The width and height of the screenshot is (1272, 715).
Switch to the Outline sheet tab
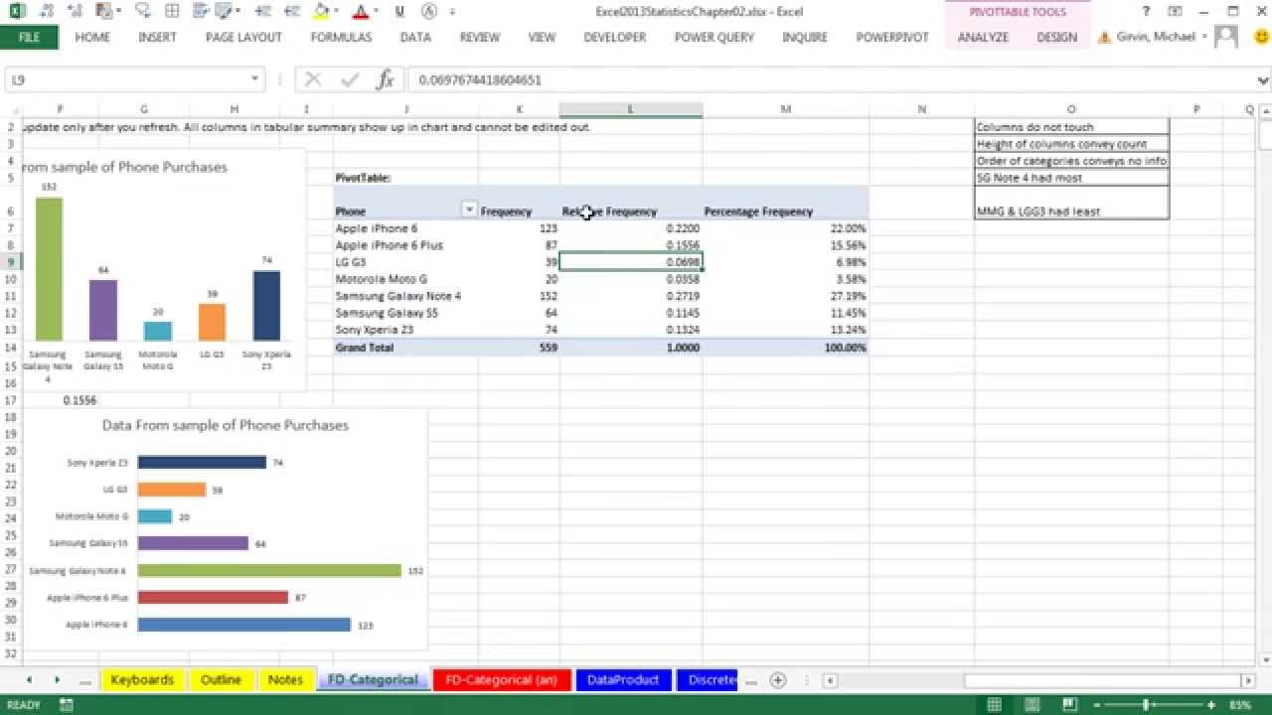coord(221,680)
